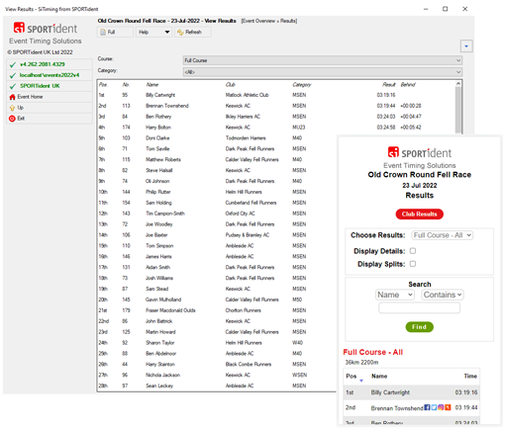Select the Nichola Jackson row
This screenshot has width=505, height=430.
coord(218,375)
